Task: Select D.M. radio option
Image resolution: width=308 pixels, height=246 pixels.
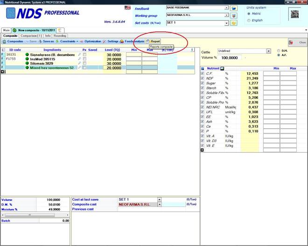Action: coord(279,51)
